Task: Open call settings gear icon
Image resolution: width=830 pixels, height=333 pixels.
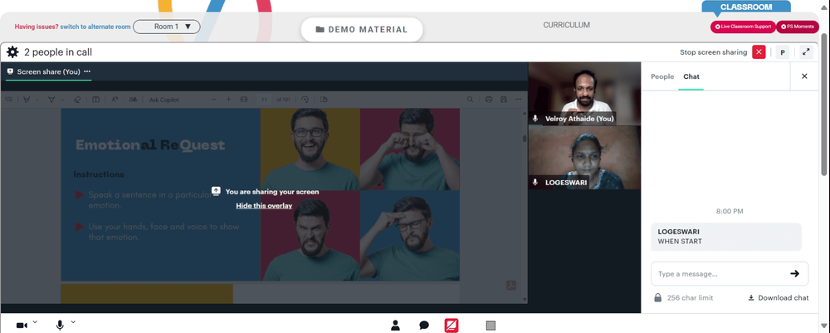Action: pyautogui.click(x=12, y=51)
